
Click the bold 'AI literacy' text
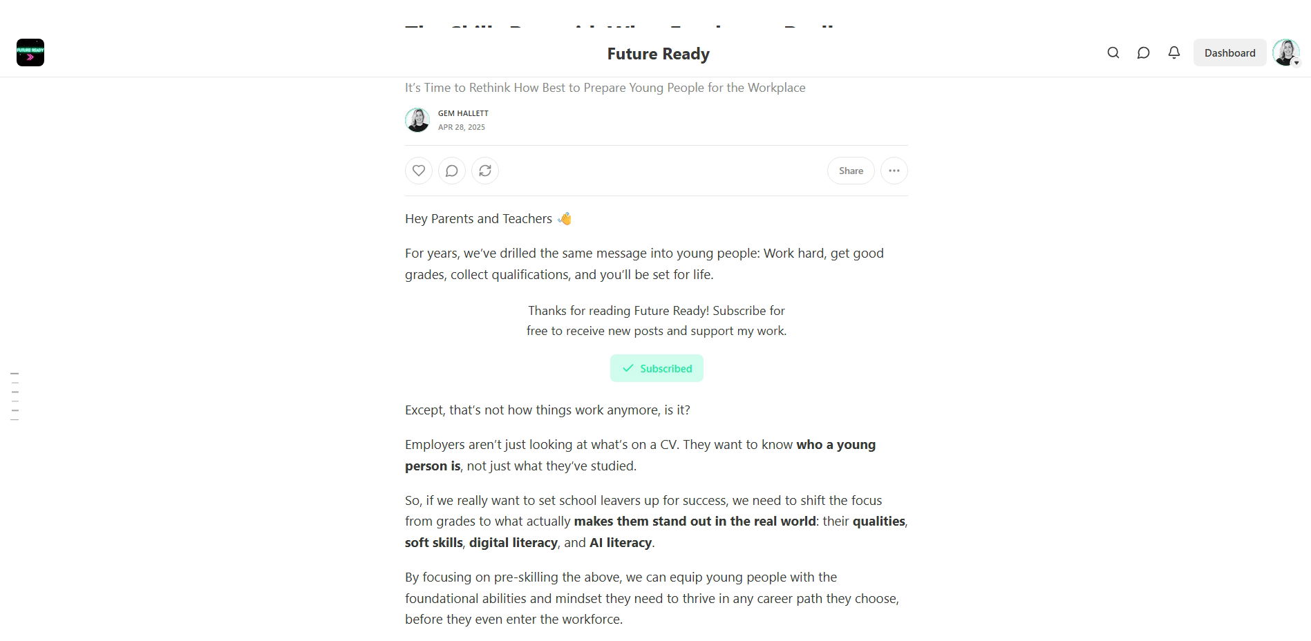click(620, 543)
